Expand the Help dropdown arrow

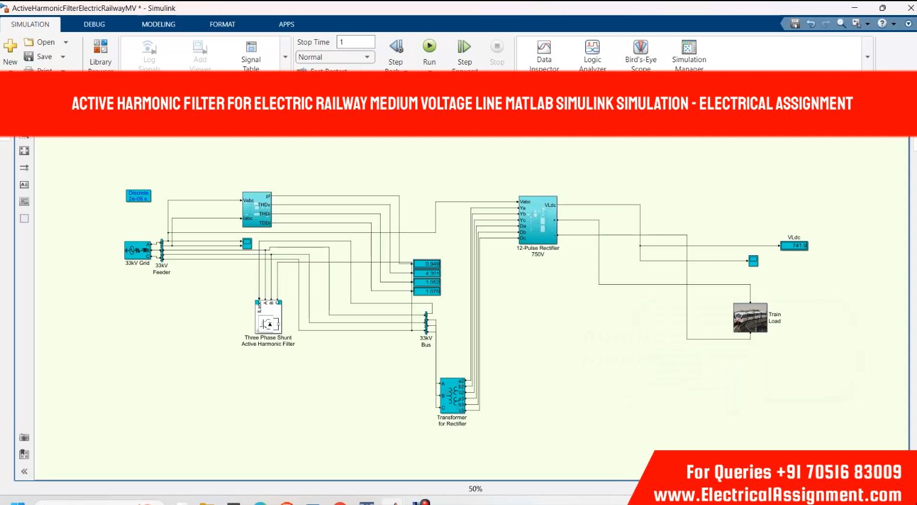[x=893, y=24]
